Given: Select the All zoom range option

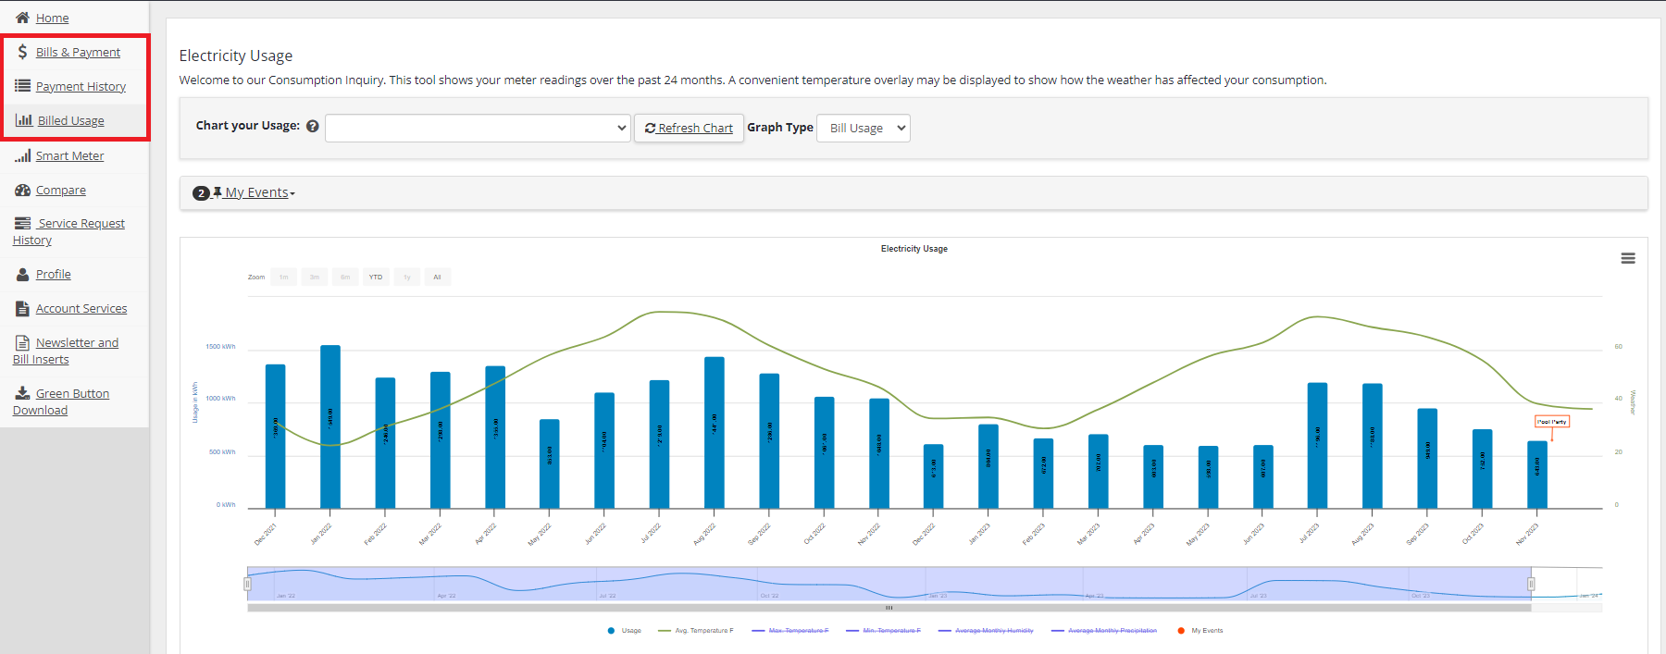Looking at the screenshot, I should (437, 277).
